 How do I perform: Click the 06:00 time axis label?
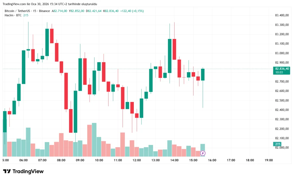(x=24, y=160)
